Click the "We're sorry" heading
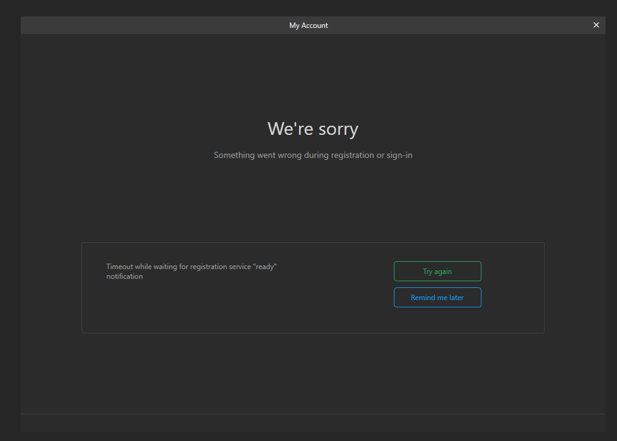617x441 pixels. [x=312, y=129]
